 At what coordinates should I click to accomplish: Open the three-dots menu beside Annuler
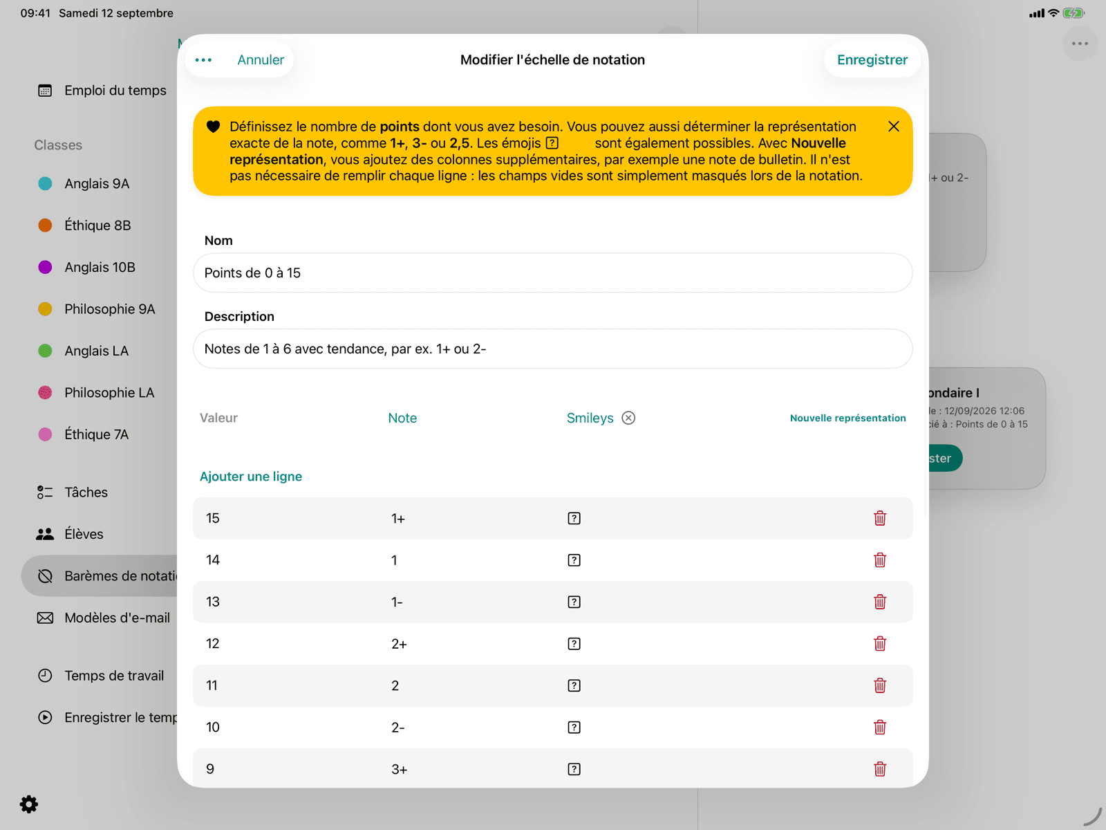pyautogui.click(x=203, y=60)
